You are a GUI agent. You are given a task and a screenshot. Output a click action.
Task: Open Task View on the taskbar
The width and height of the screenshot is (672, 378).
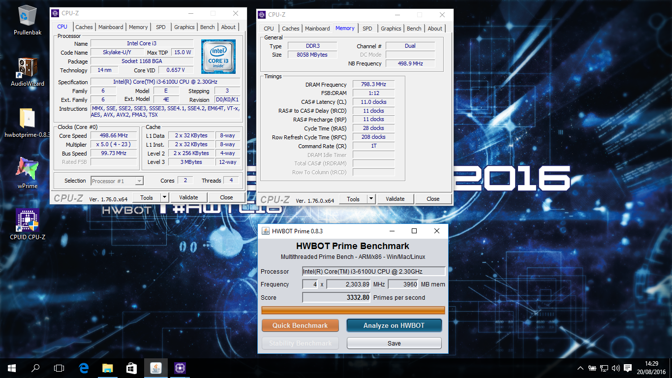tap(59, 368)
